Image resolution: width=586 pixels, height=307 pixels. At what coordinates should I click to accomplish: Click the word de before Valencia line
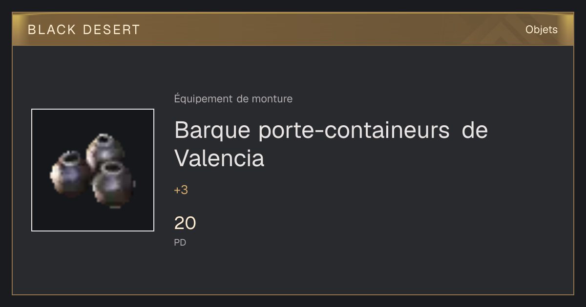(x=475, y=131)
